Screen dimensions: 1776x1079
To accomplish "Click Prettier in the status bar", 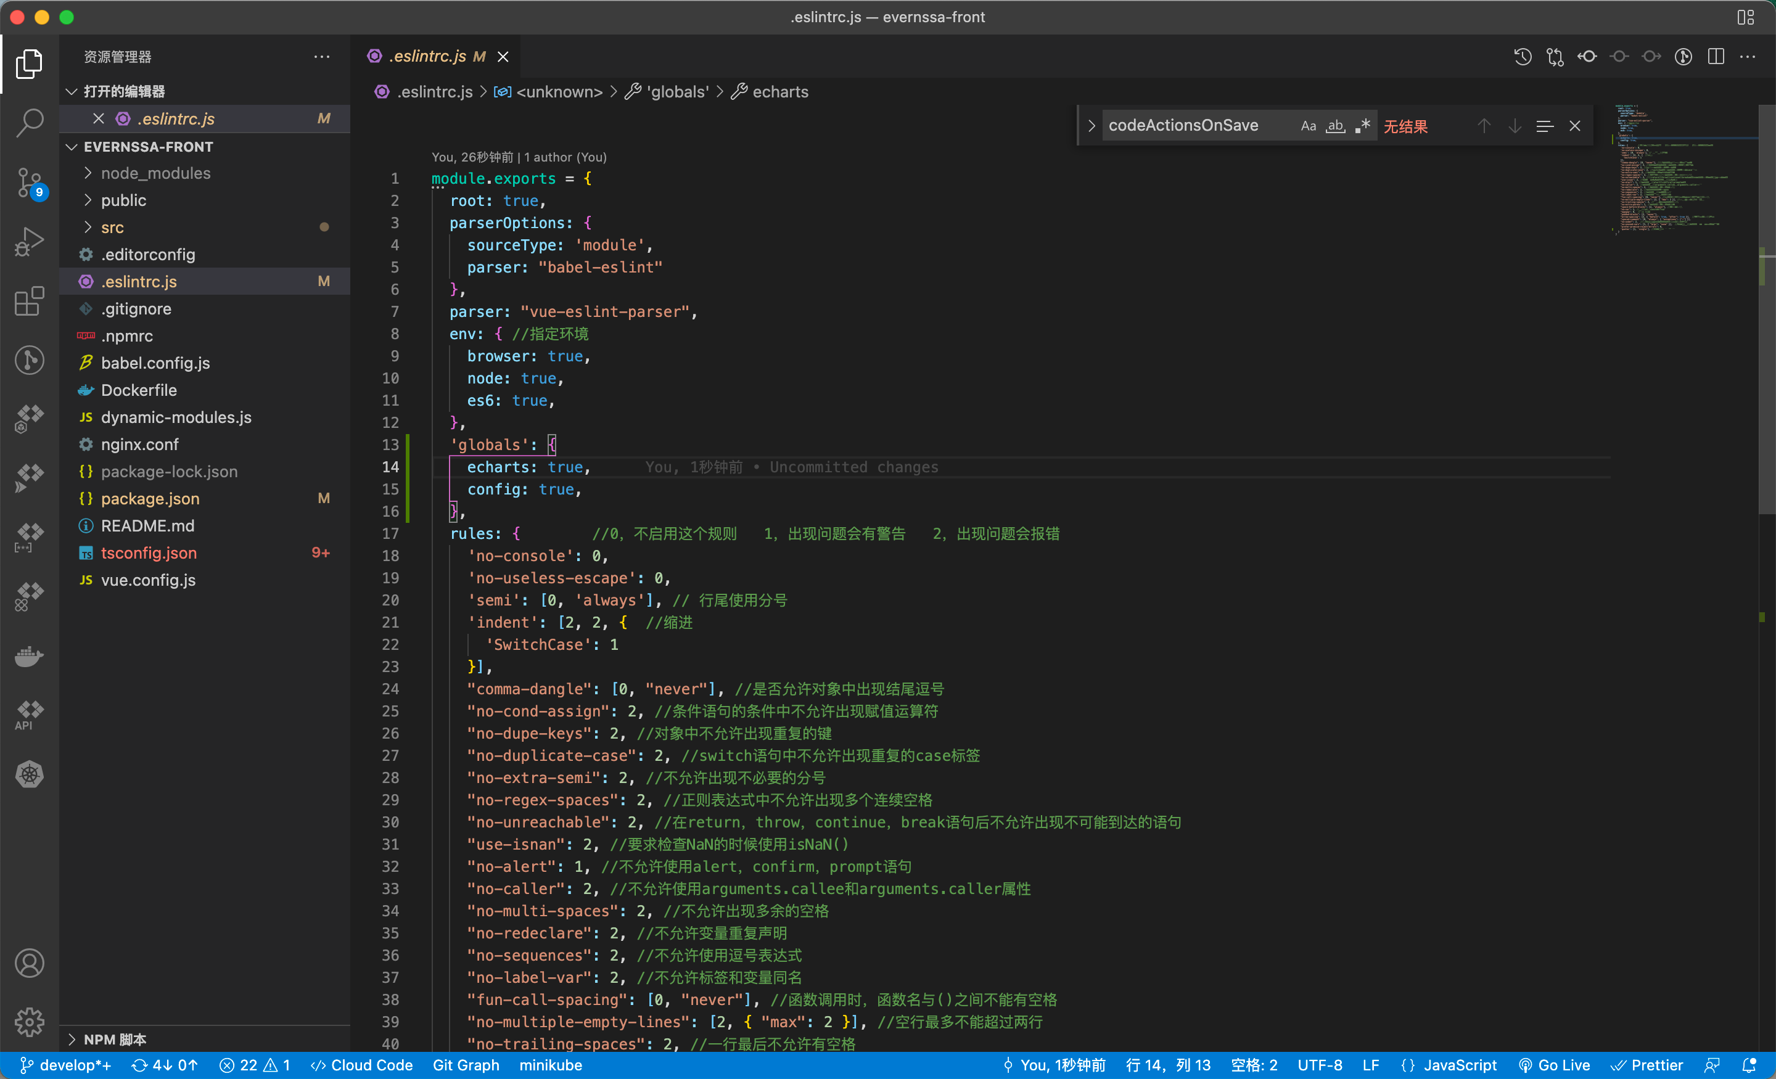I will 1648,1065.
